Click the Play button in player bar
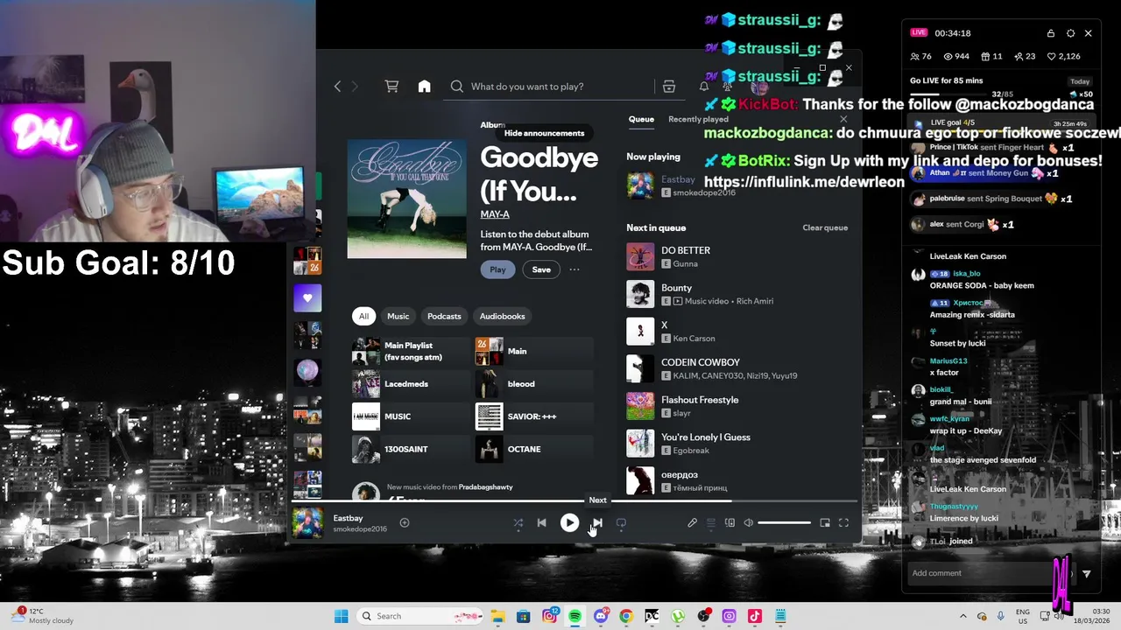1121x630 pixels. pyautogui.click(x=569, y=522)
